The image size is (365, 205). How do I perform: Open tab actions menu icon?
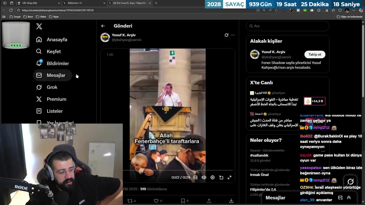pos(12,3)
